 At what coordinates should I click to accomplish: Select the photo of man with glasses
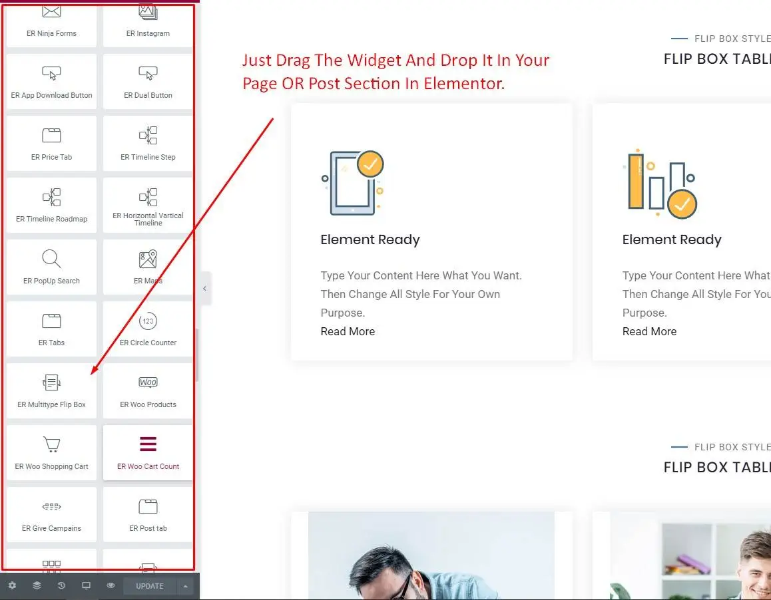[x=431, y=555]
